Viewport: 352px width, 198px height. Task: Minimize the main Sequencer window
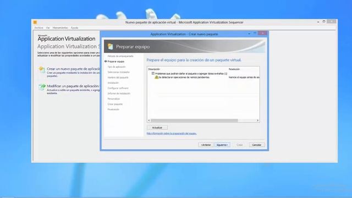[318, 22]
